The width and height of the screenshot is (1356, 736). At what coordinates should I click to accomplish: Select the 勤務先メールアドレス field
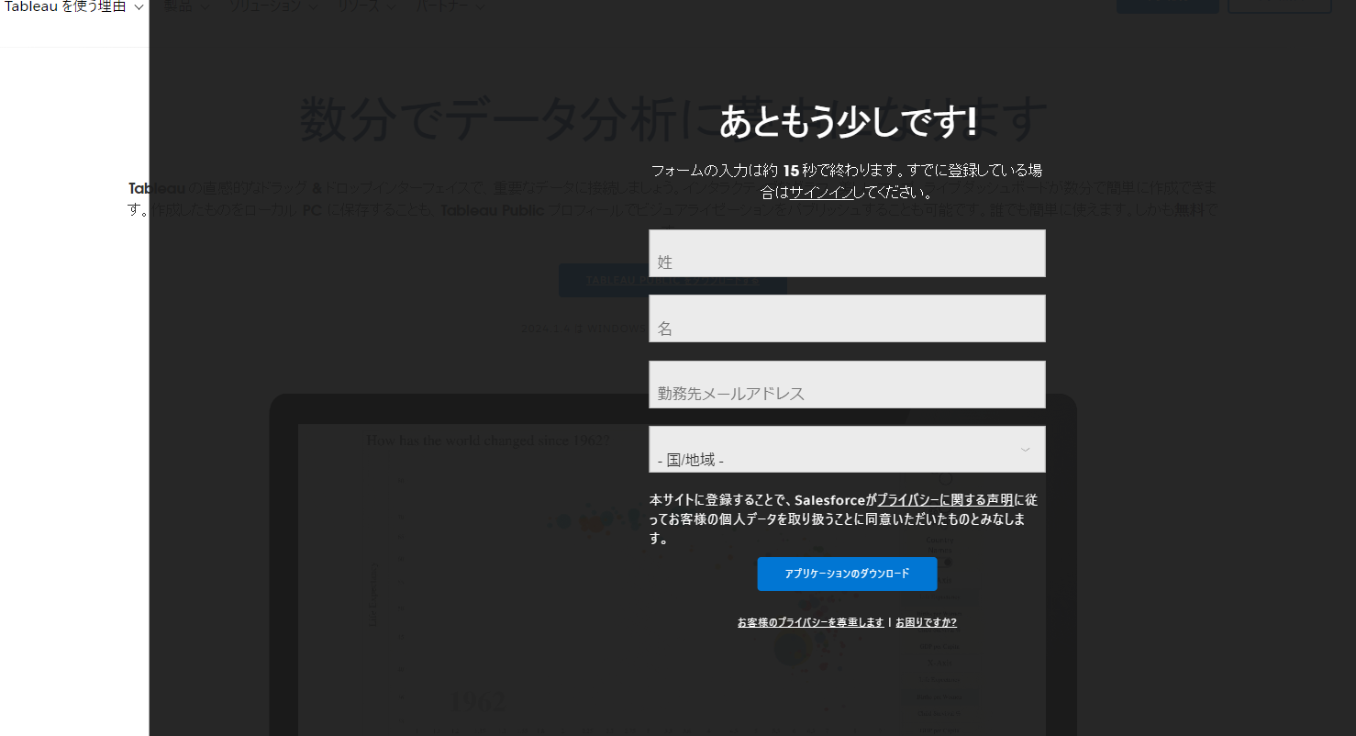coord(847,385)
